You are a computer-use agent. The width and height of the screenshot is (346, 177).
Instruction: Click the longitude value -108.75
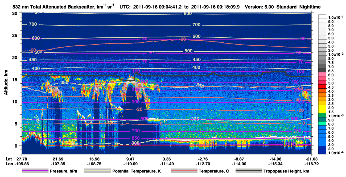click(x=94, y=163)
